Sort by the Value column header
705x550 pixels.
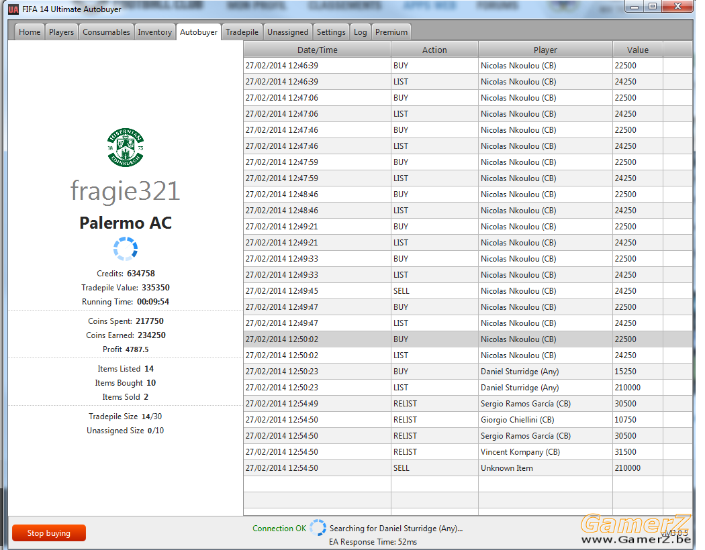638,50
